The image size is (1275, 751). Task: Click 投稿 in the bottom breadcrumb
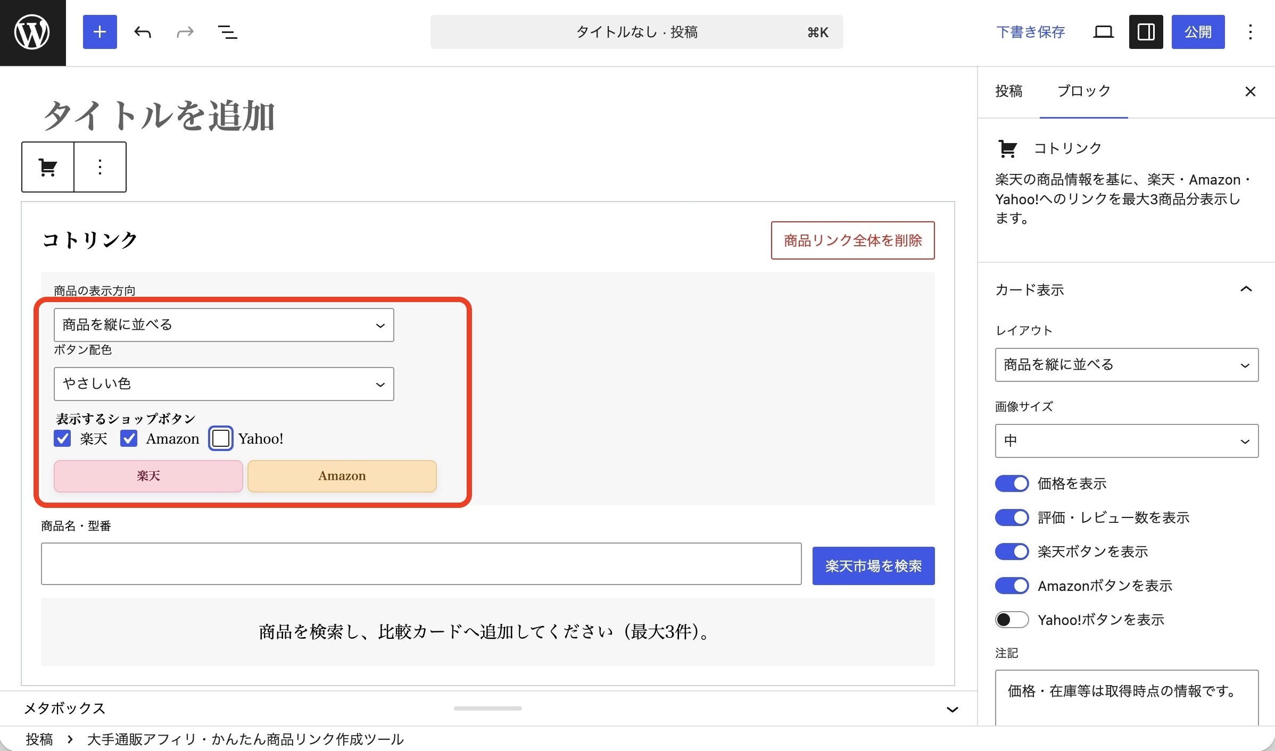(39, 739)
